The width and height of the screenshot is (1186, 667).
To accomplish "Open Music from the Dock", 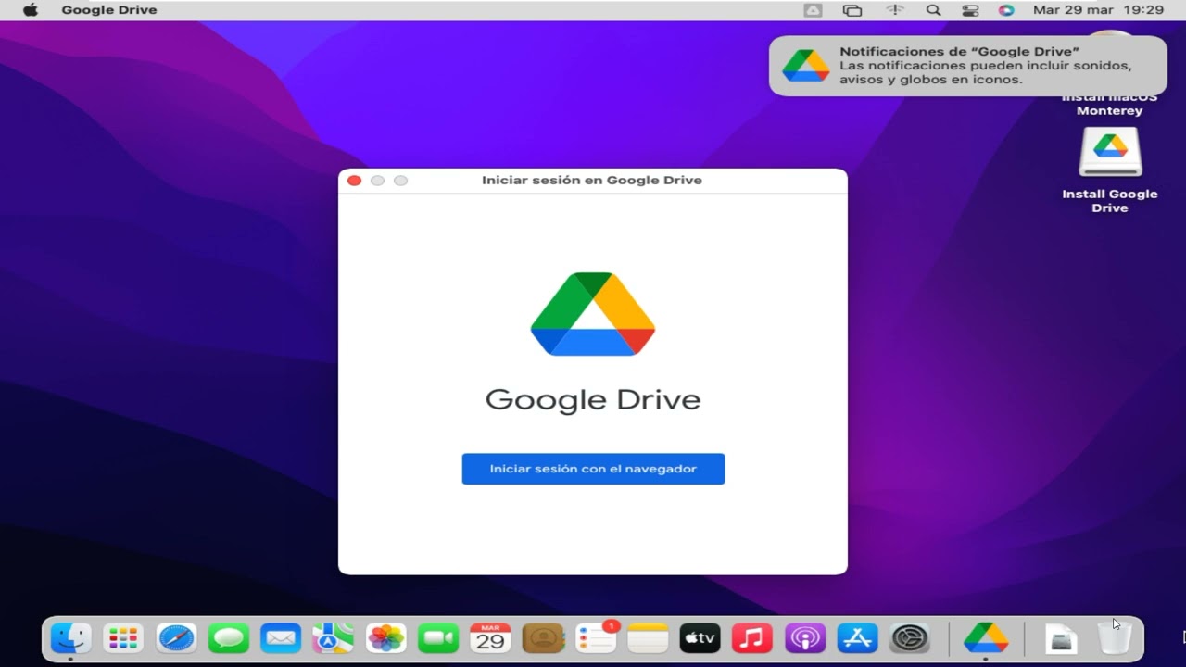I will tap(752, 637).
